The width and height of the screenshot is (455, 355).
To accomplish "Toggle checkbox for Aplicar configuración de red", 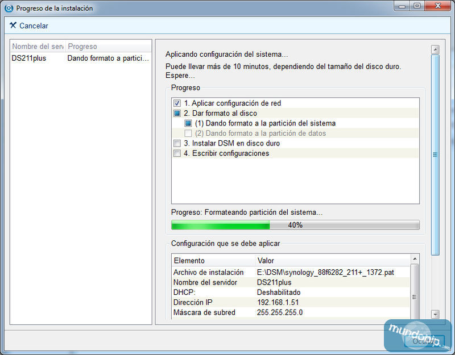I will [177, 103].
